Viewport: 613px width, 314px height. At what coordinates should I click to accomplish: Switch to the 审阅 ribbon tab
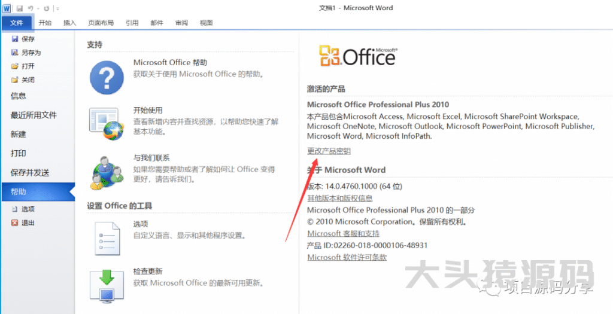pos(181,23)
